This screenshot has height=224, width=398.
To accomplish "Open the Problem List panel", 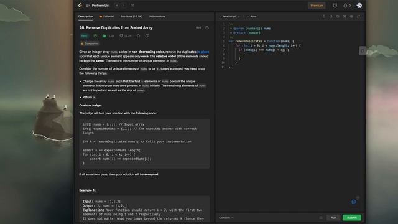I will [98, 6].
